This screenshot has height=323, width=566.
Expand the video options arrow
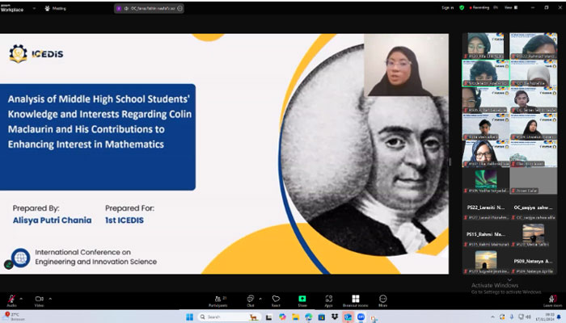[49, 298]
